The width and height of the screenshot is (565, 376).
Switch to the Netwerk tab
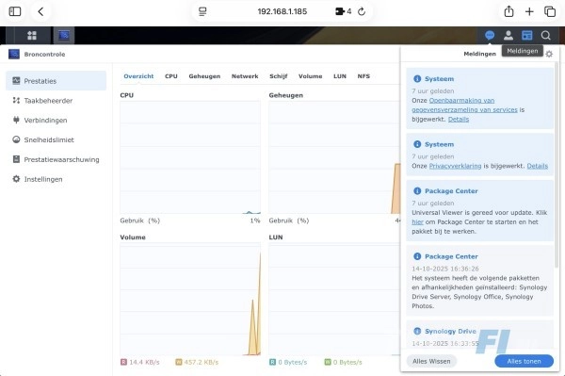(245, 76)
